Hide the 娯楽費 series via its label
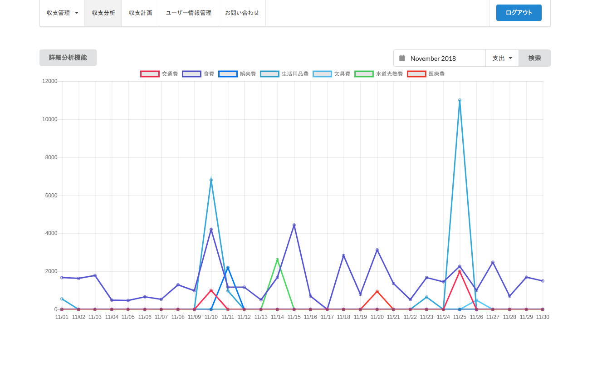The height and width of the screenshot is (387, 602). point(248,74)
